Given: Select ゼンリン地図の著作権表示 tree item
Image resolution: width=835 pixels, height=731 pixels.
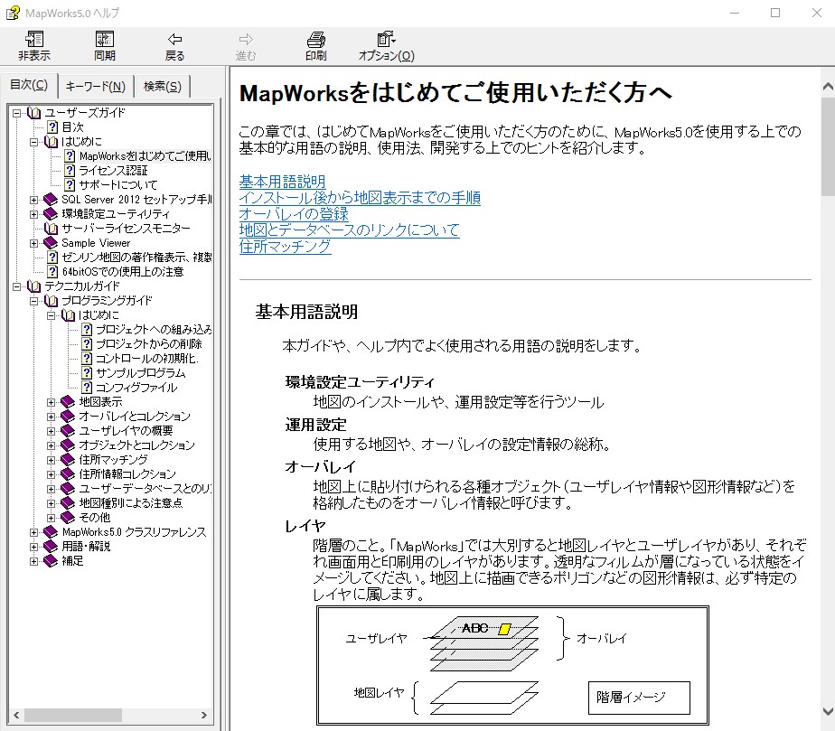Looking at the screenshot, I should click(x=136, y=258).
